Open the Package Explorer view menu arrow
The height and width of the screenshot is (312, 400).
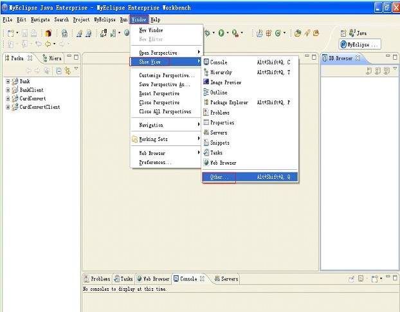coord(76,69)
